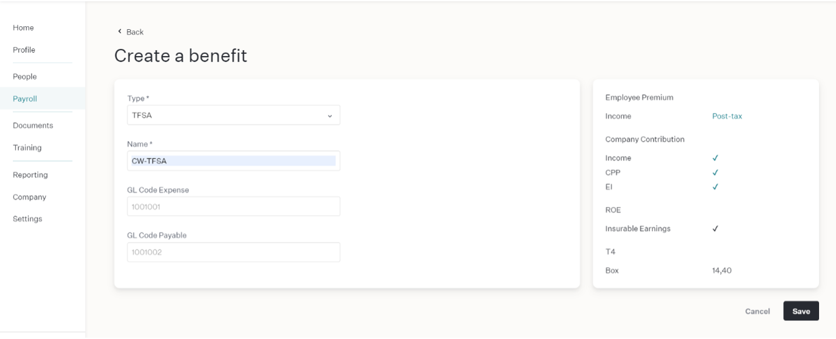836x339 pixels.
Task: Open Home in the sidebar
Action: [23, 27]
